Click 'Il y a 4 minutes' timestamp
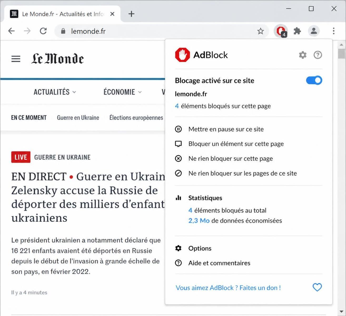Viewport: 346px width, 316px height. pyautogui.click(x=29, y=293)
